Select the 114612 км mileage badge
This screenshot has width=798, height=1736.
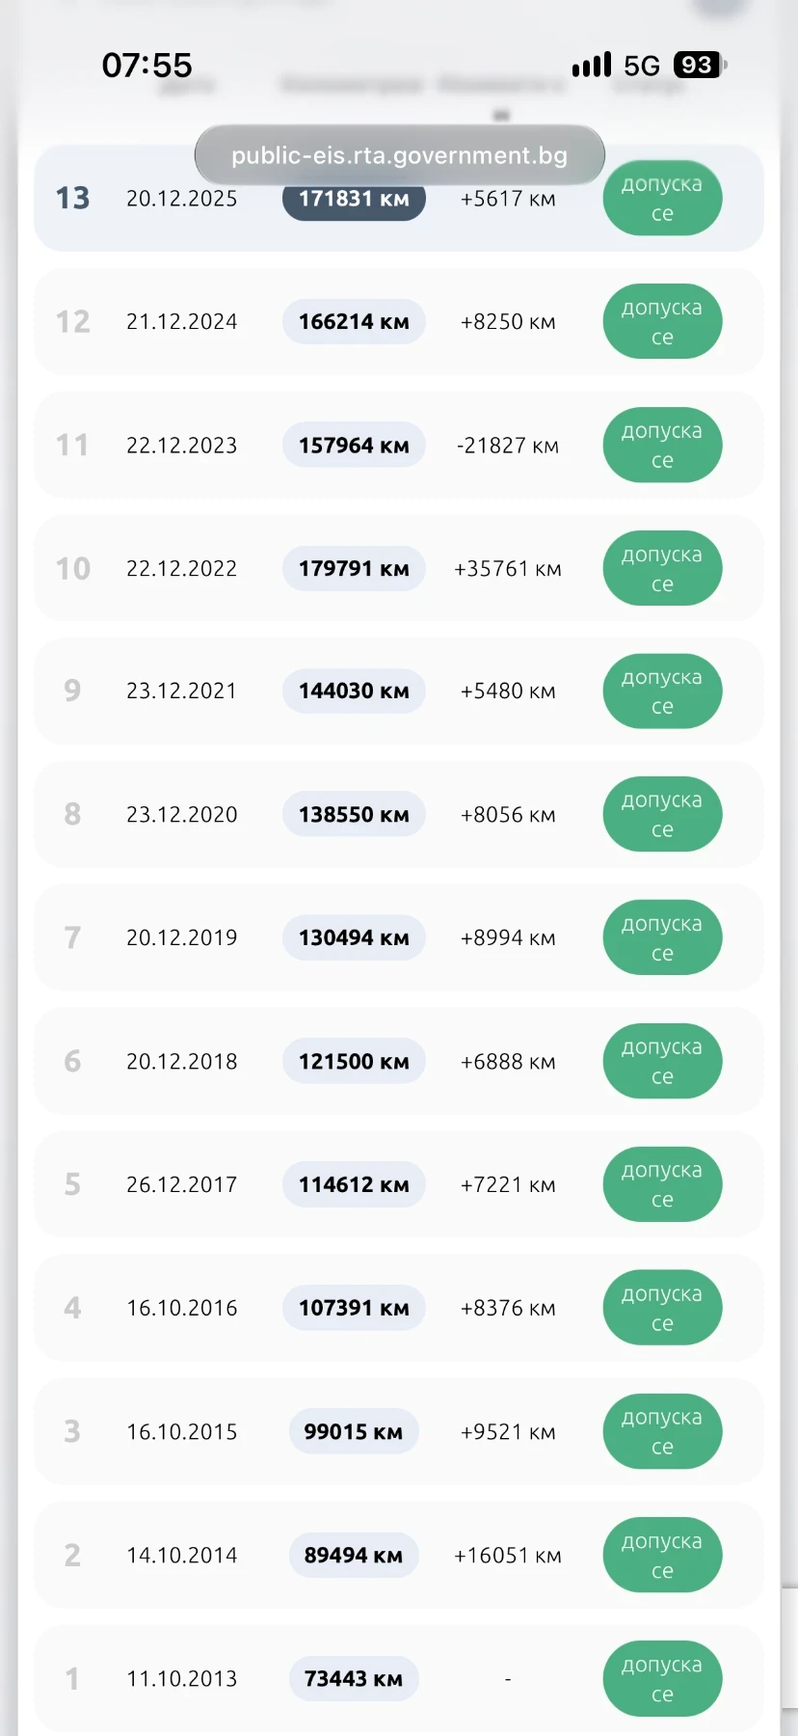click(x=354, y=1184)
